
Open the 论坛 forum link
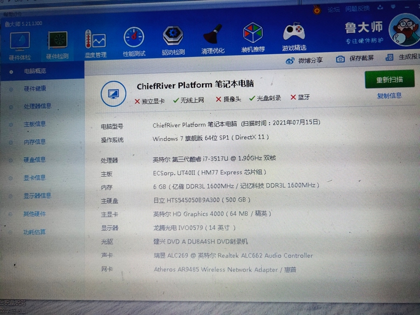(333, 10)
